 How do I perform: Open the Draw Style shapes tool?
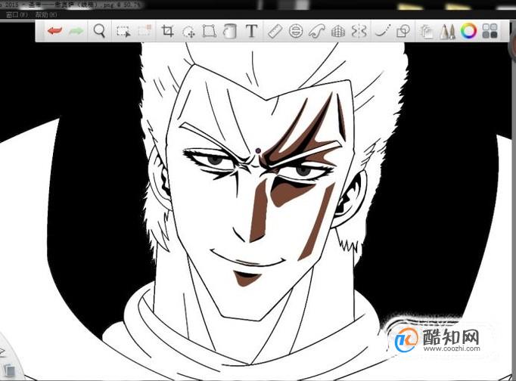pos(403,31)
